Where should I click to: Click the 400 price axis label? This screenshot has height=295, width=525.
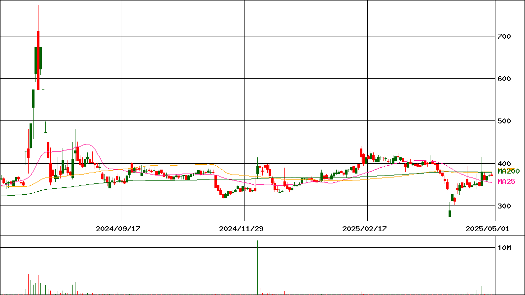click(504, 164)
